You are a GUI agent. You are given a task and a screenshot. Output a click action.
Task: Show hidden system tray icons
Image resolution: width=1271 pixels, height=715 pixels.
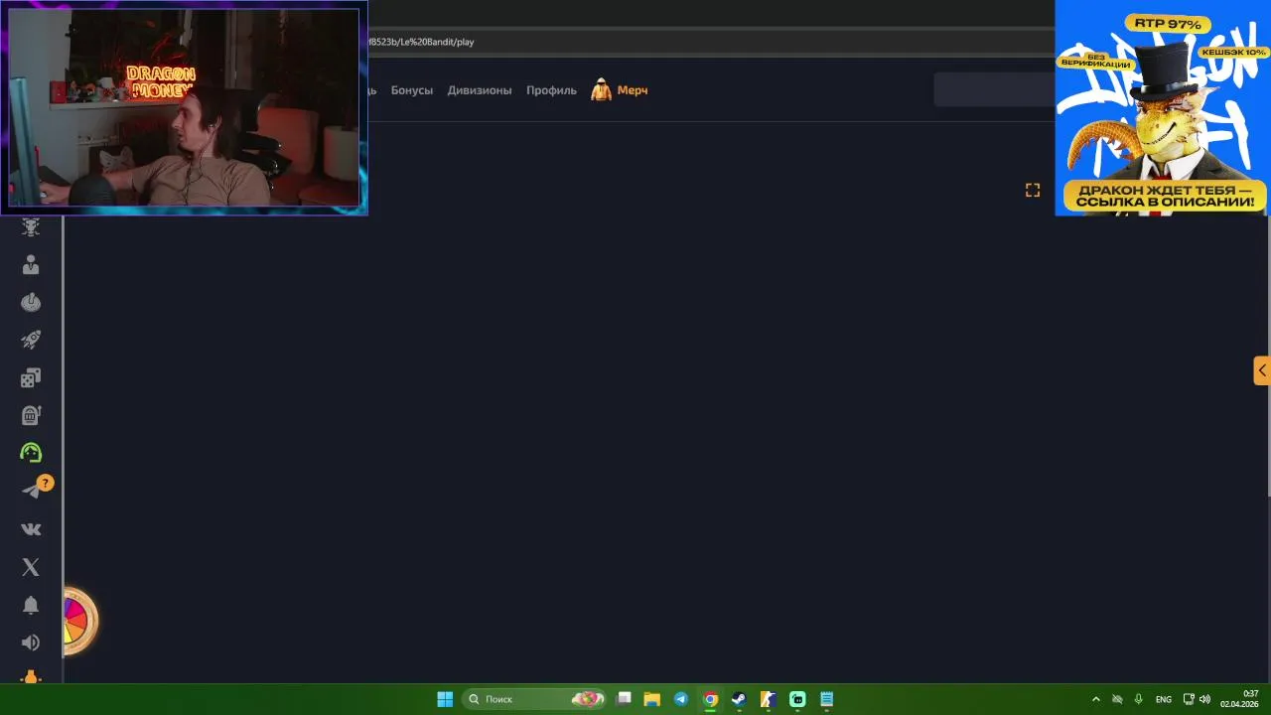click(x=1096, y=699)
